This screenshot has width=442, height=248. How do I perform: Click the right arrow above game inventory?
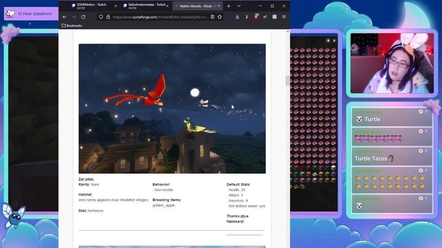coord(334,41)
